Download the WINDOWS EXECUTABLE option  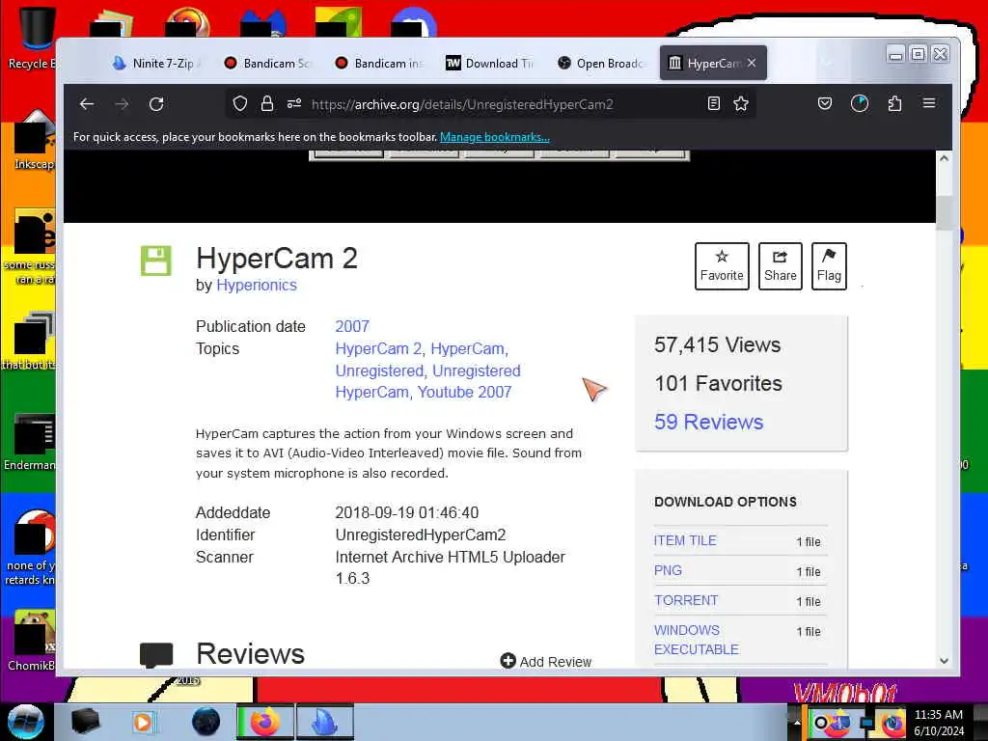(696, 640)
